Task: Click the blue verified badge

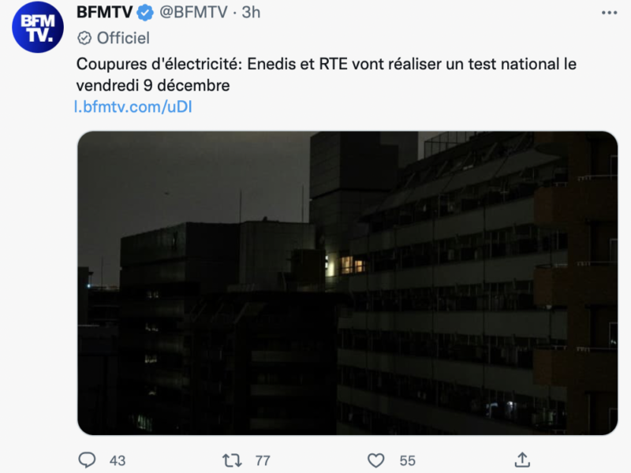Action: [146, 13]
